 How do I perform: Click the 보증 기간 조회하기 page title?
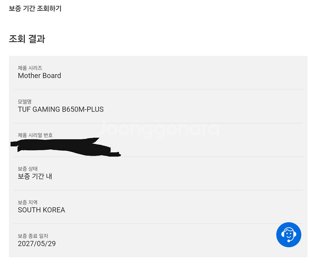click(35, 9)
